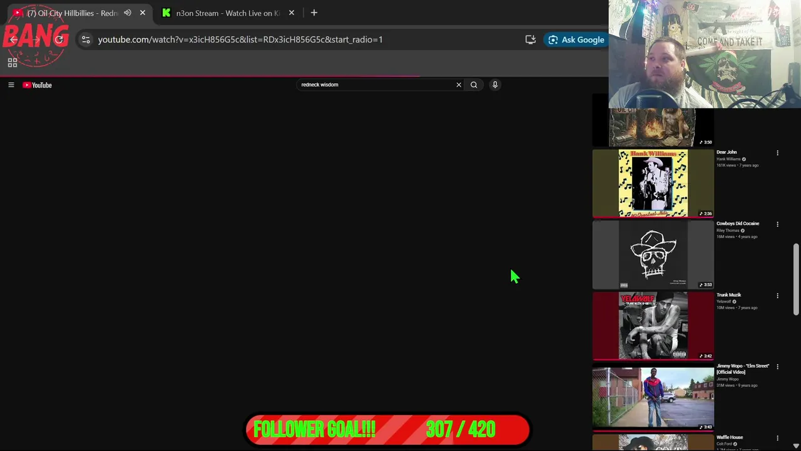Go to the YouTube home logo

[x=38, y=85]
